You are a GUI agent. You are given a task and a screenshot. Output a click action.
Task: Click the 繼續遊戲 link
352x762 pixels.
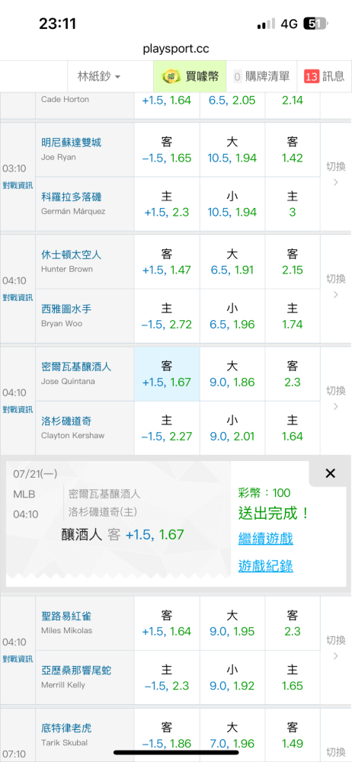pos(265,539)
